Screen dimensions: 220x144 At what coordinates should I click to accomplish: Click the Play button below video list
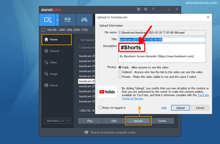tap(90, 121)
